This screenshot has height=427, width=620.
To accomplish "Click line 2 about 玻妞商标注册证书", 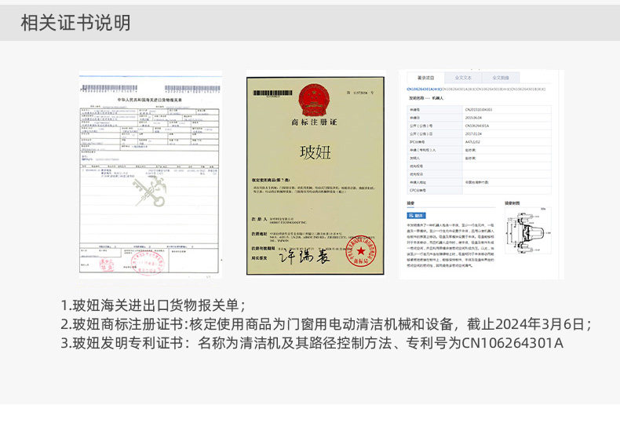I will (326, 324).
